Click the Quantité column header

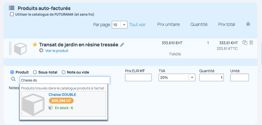(199, 24)
